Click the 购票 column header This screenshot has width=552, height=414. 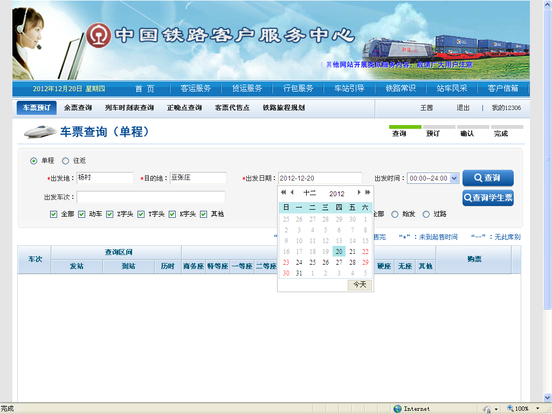474,259
